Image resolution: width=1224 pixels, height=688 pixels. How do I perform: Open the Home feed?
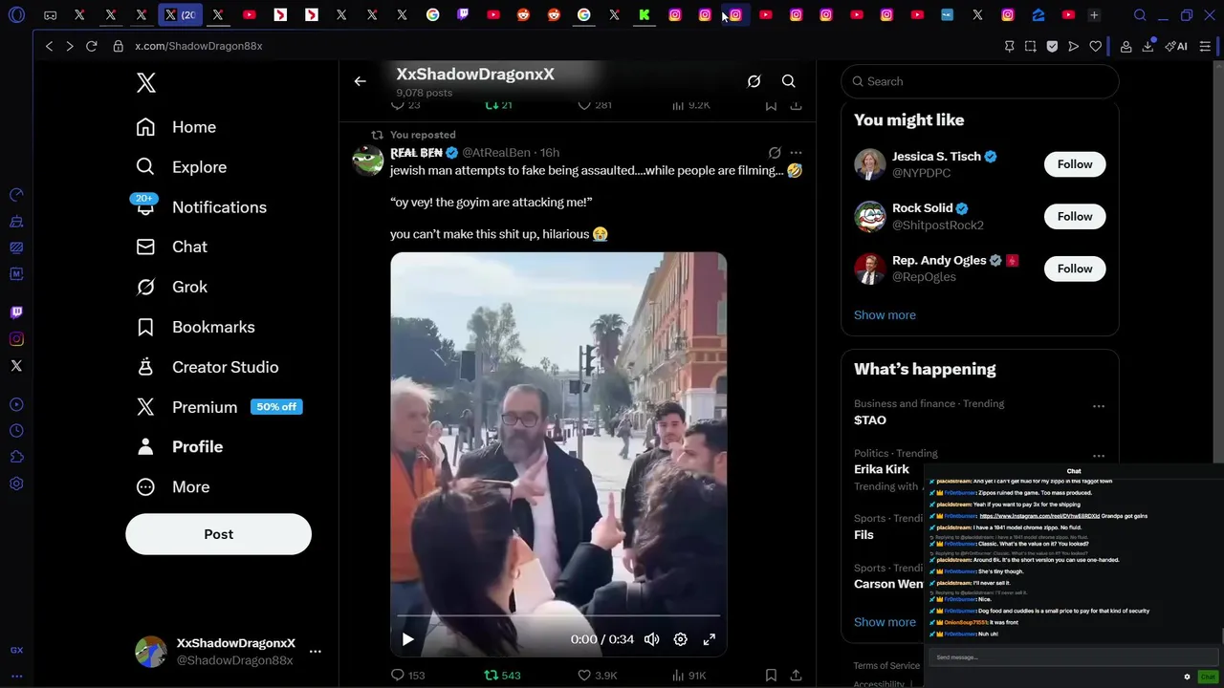[x=176, y=127]
